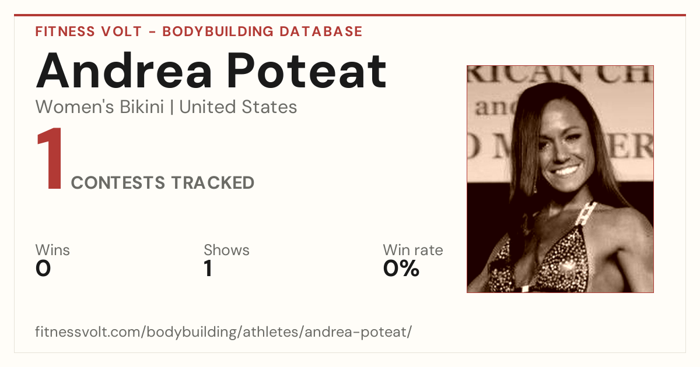Click the 1 value under Shows
The width and height of the screenshot is (700, 367).
208,269
